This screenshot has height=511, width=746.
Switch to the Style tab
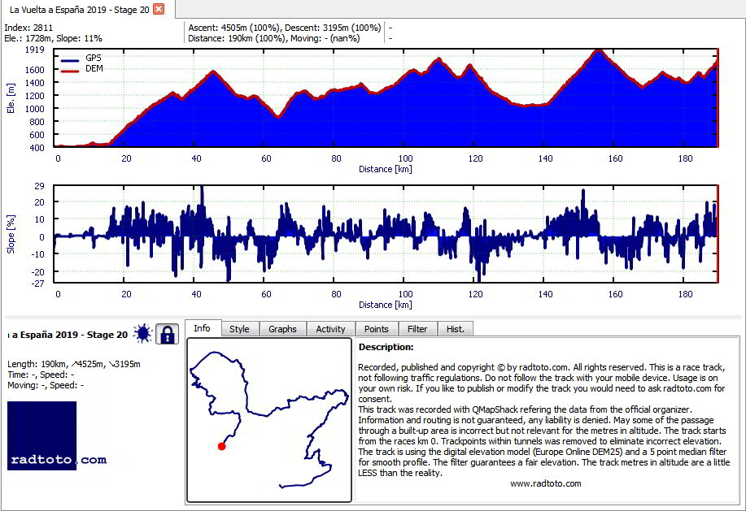[239, 329]
